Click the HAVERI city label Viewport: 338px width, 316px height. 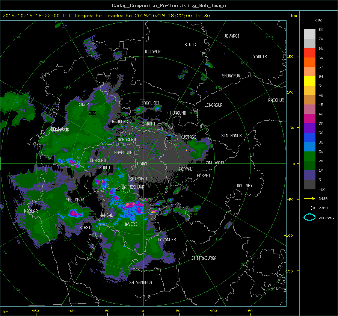pyautogui.click(x=130, y=224)
